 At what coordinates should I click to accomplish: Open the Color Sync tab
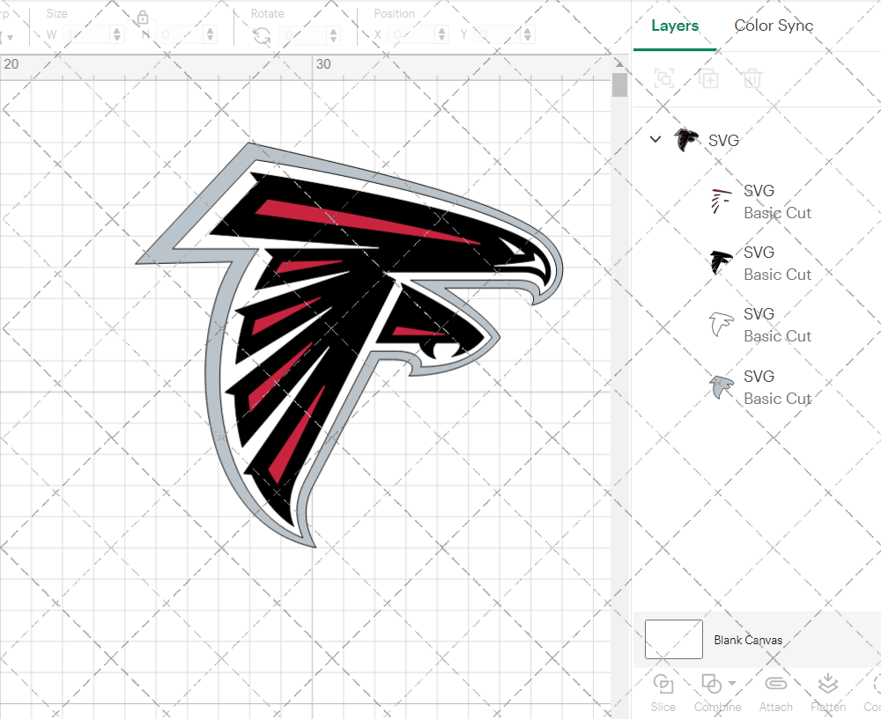tap(774, 26)
